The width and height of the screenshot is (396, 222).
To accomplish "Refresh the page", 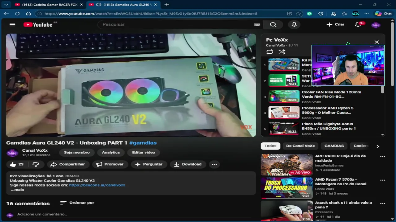I will pos(17,14).
